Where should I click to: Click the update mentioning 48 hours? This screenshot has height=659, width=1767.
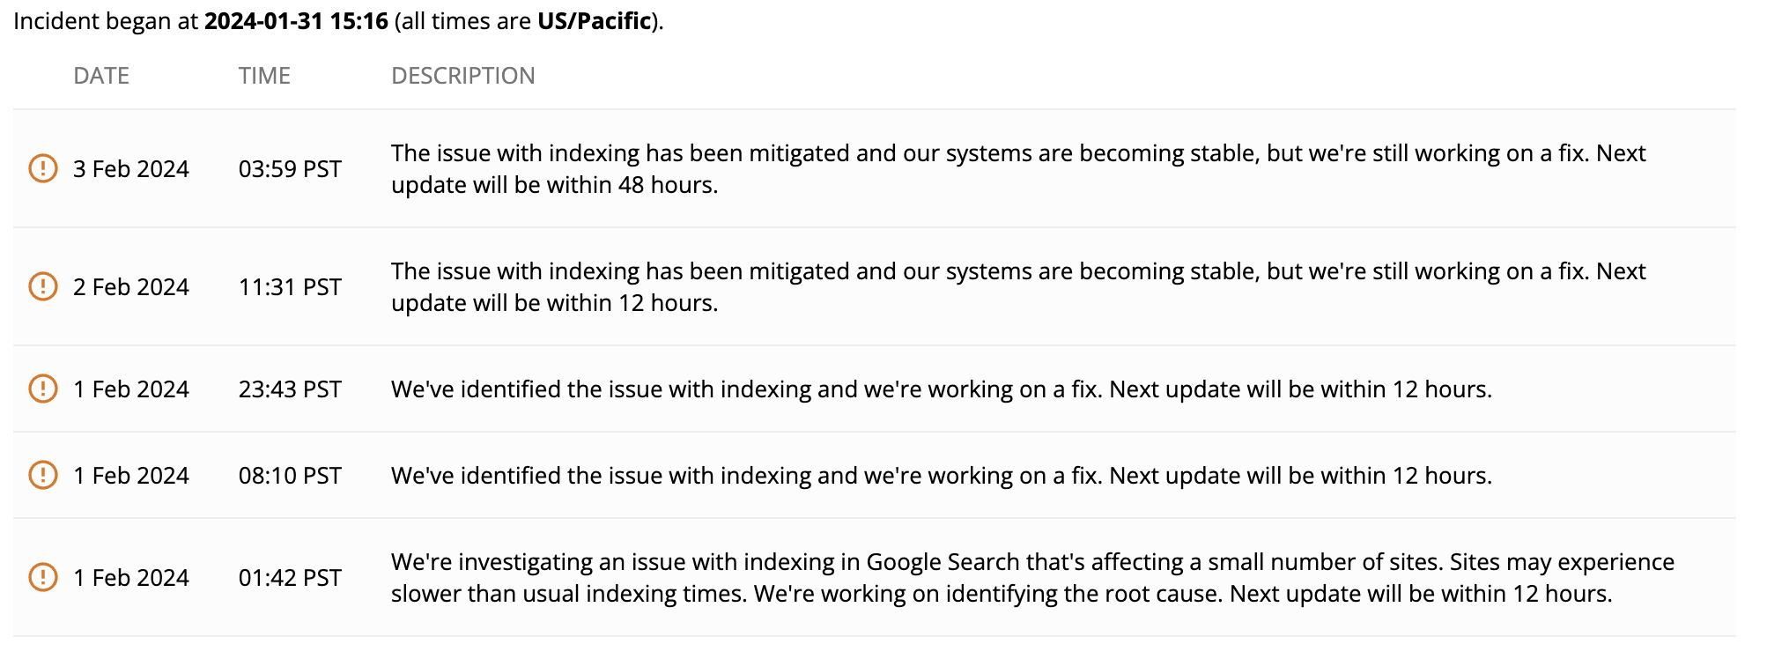coord(1018,169)
